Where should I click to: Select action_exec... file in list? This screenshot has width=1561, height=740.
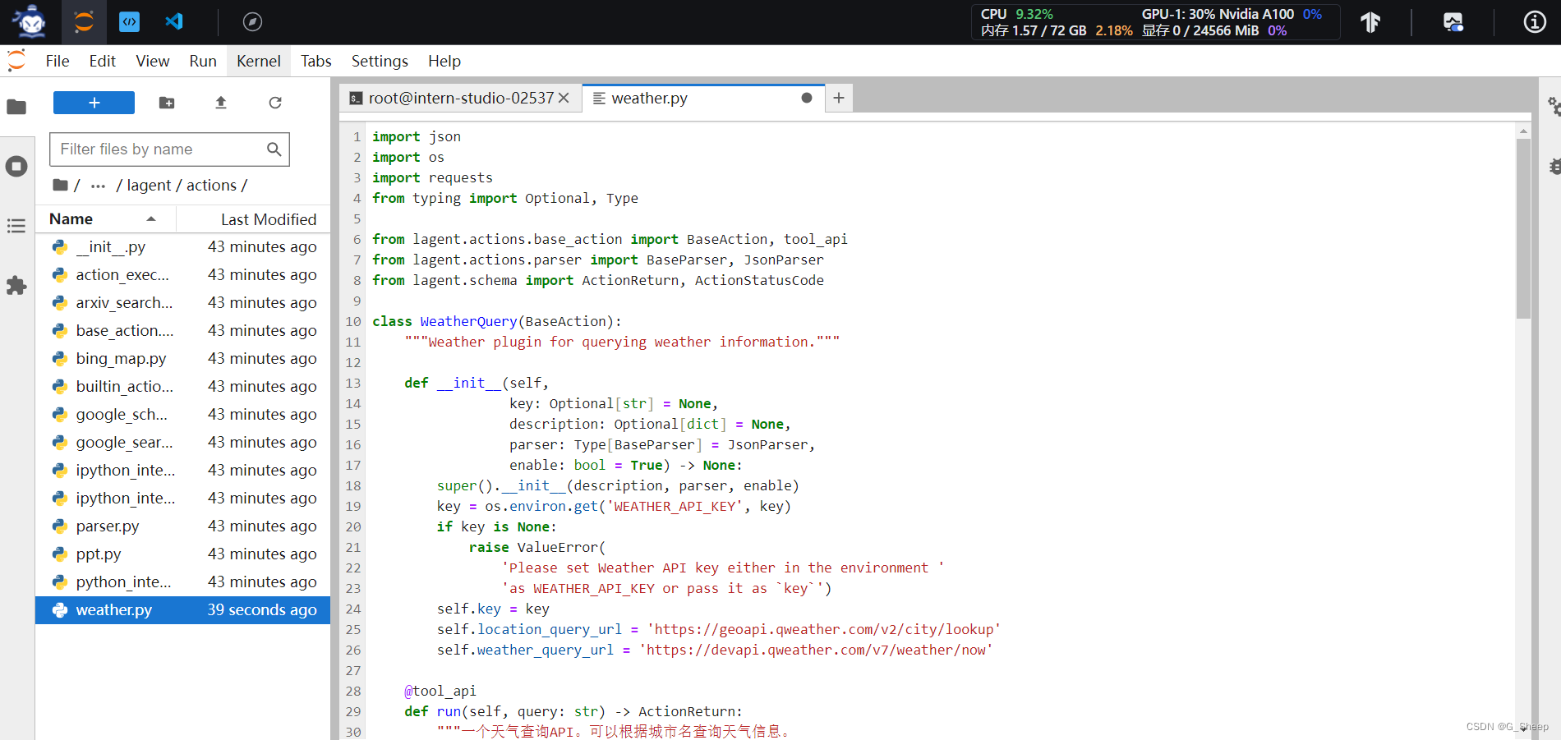pos(182,275)
